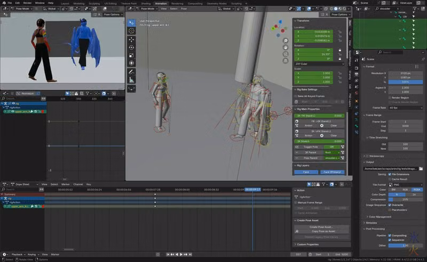
Task: Jump to the end frame playback icon
Action: tap(191, 255)
